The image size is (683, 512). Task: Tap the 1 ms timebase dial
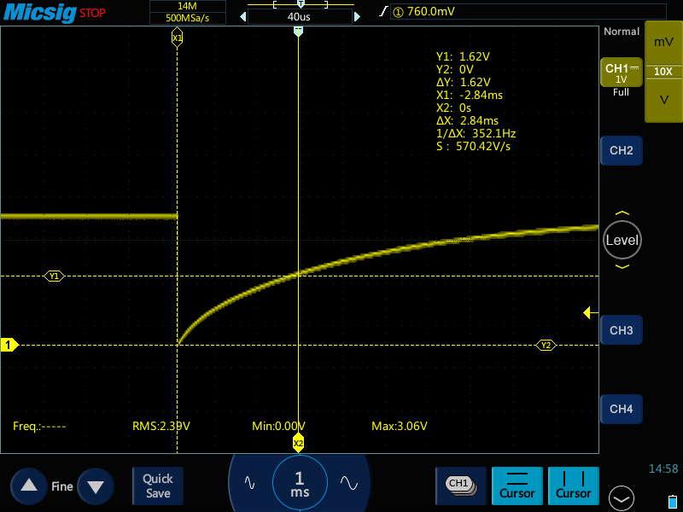[x=300, y=483]
